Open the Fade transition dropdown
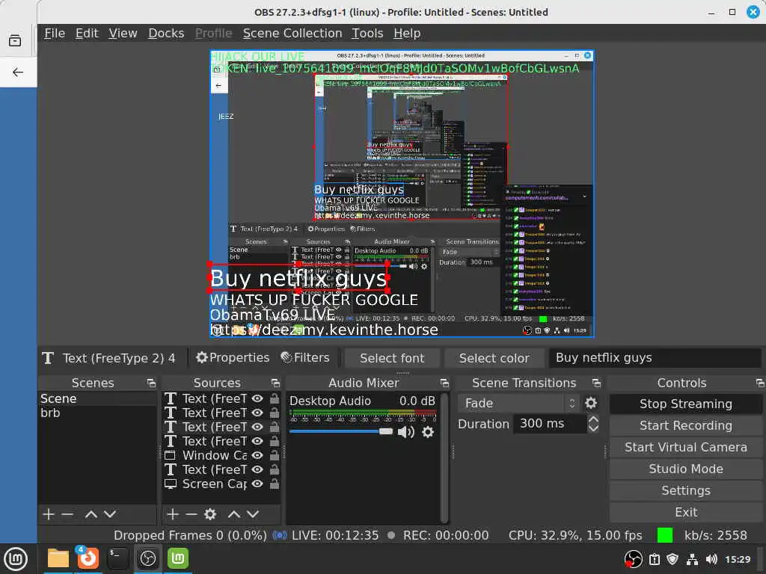The image size is (766, 574). pos(519,403)
